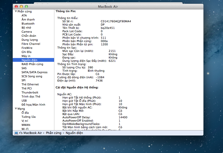This screenshot has height=153, width=223.
Task: Click firmware version value 511
Action: pos(103,38)
